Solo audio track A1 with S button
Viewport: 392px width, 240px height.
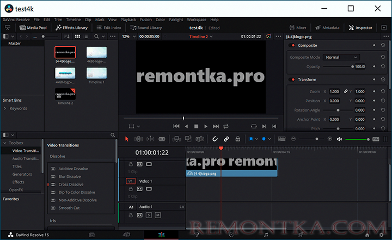coord(149,215)
